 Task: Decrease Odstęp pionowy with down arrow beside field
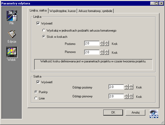126,98
